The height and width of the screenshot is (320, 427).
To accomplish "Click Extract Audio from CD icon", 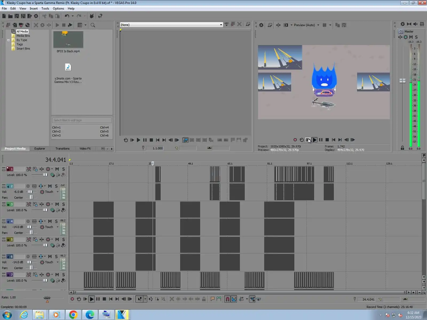I will (x=27, y=25).
